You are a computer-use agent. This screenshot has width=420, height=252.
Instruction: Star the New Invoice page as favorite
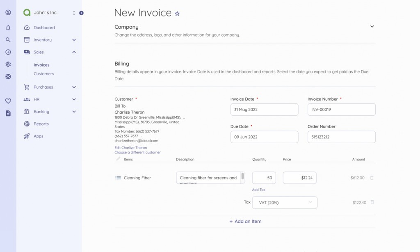coord(177,14)
